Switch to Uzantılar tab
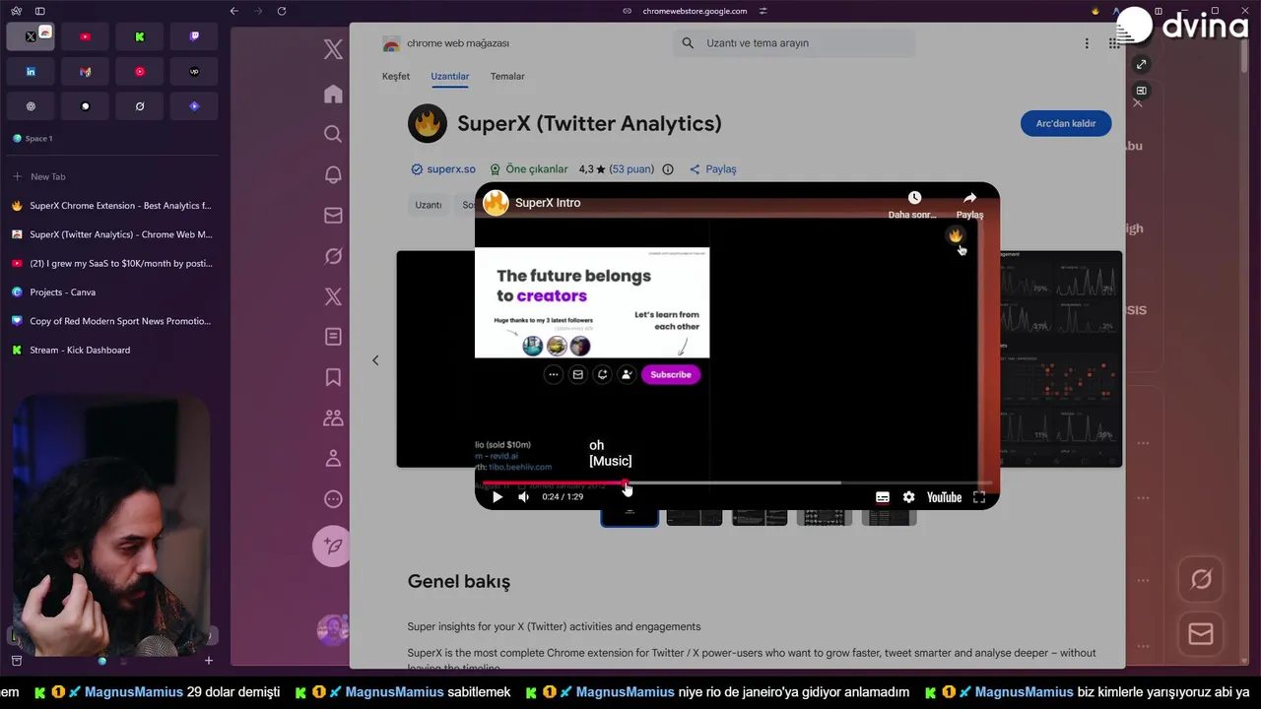1261x709 pixels. [x=449, y=76]
